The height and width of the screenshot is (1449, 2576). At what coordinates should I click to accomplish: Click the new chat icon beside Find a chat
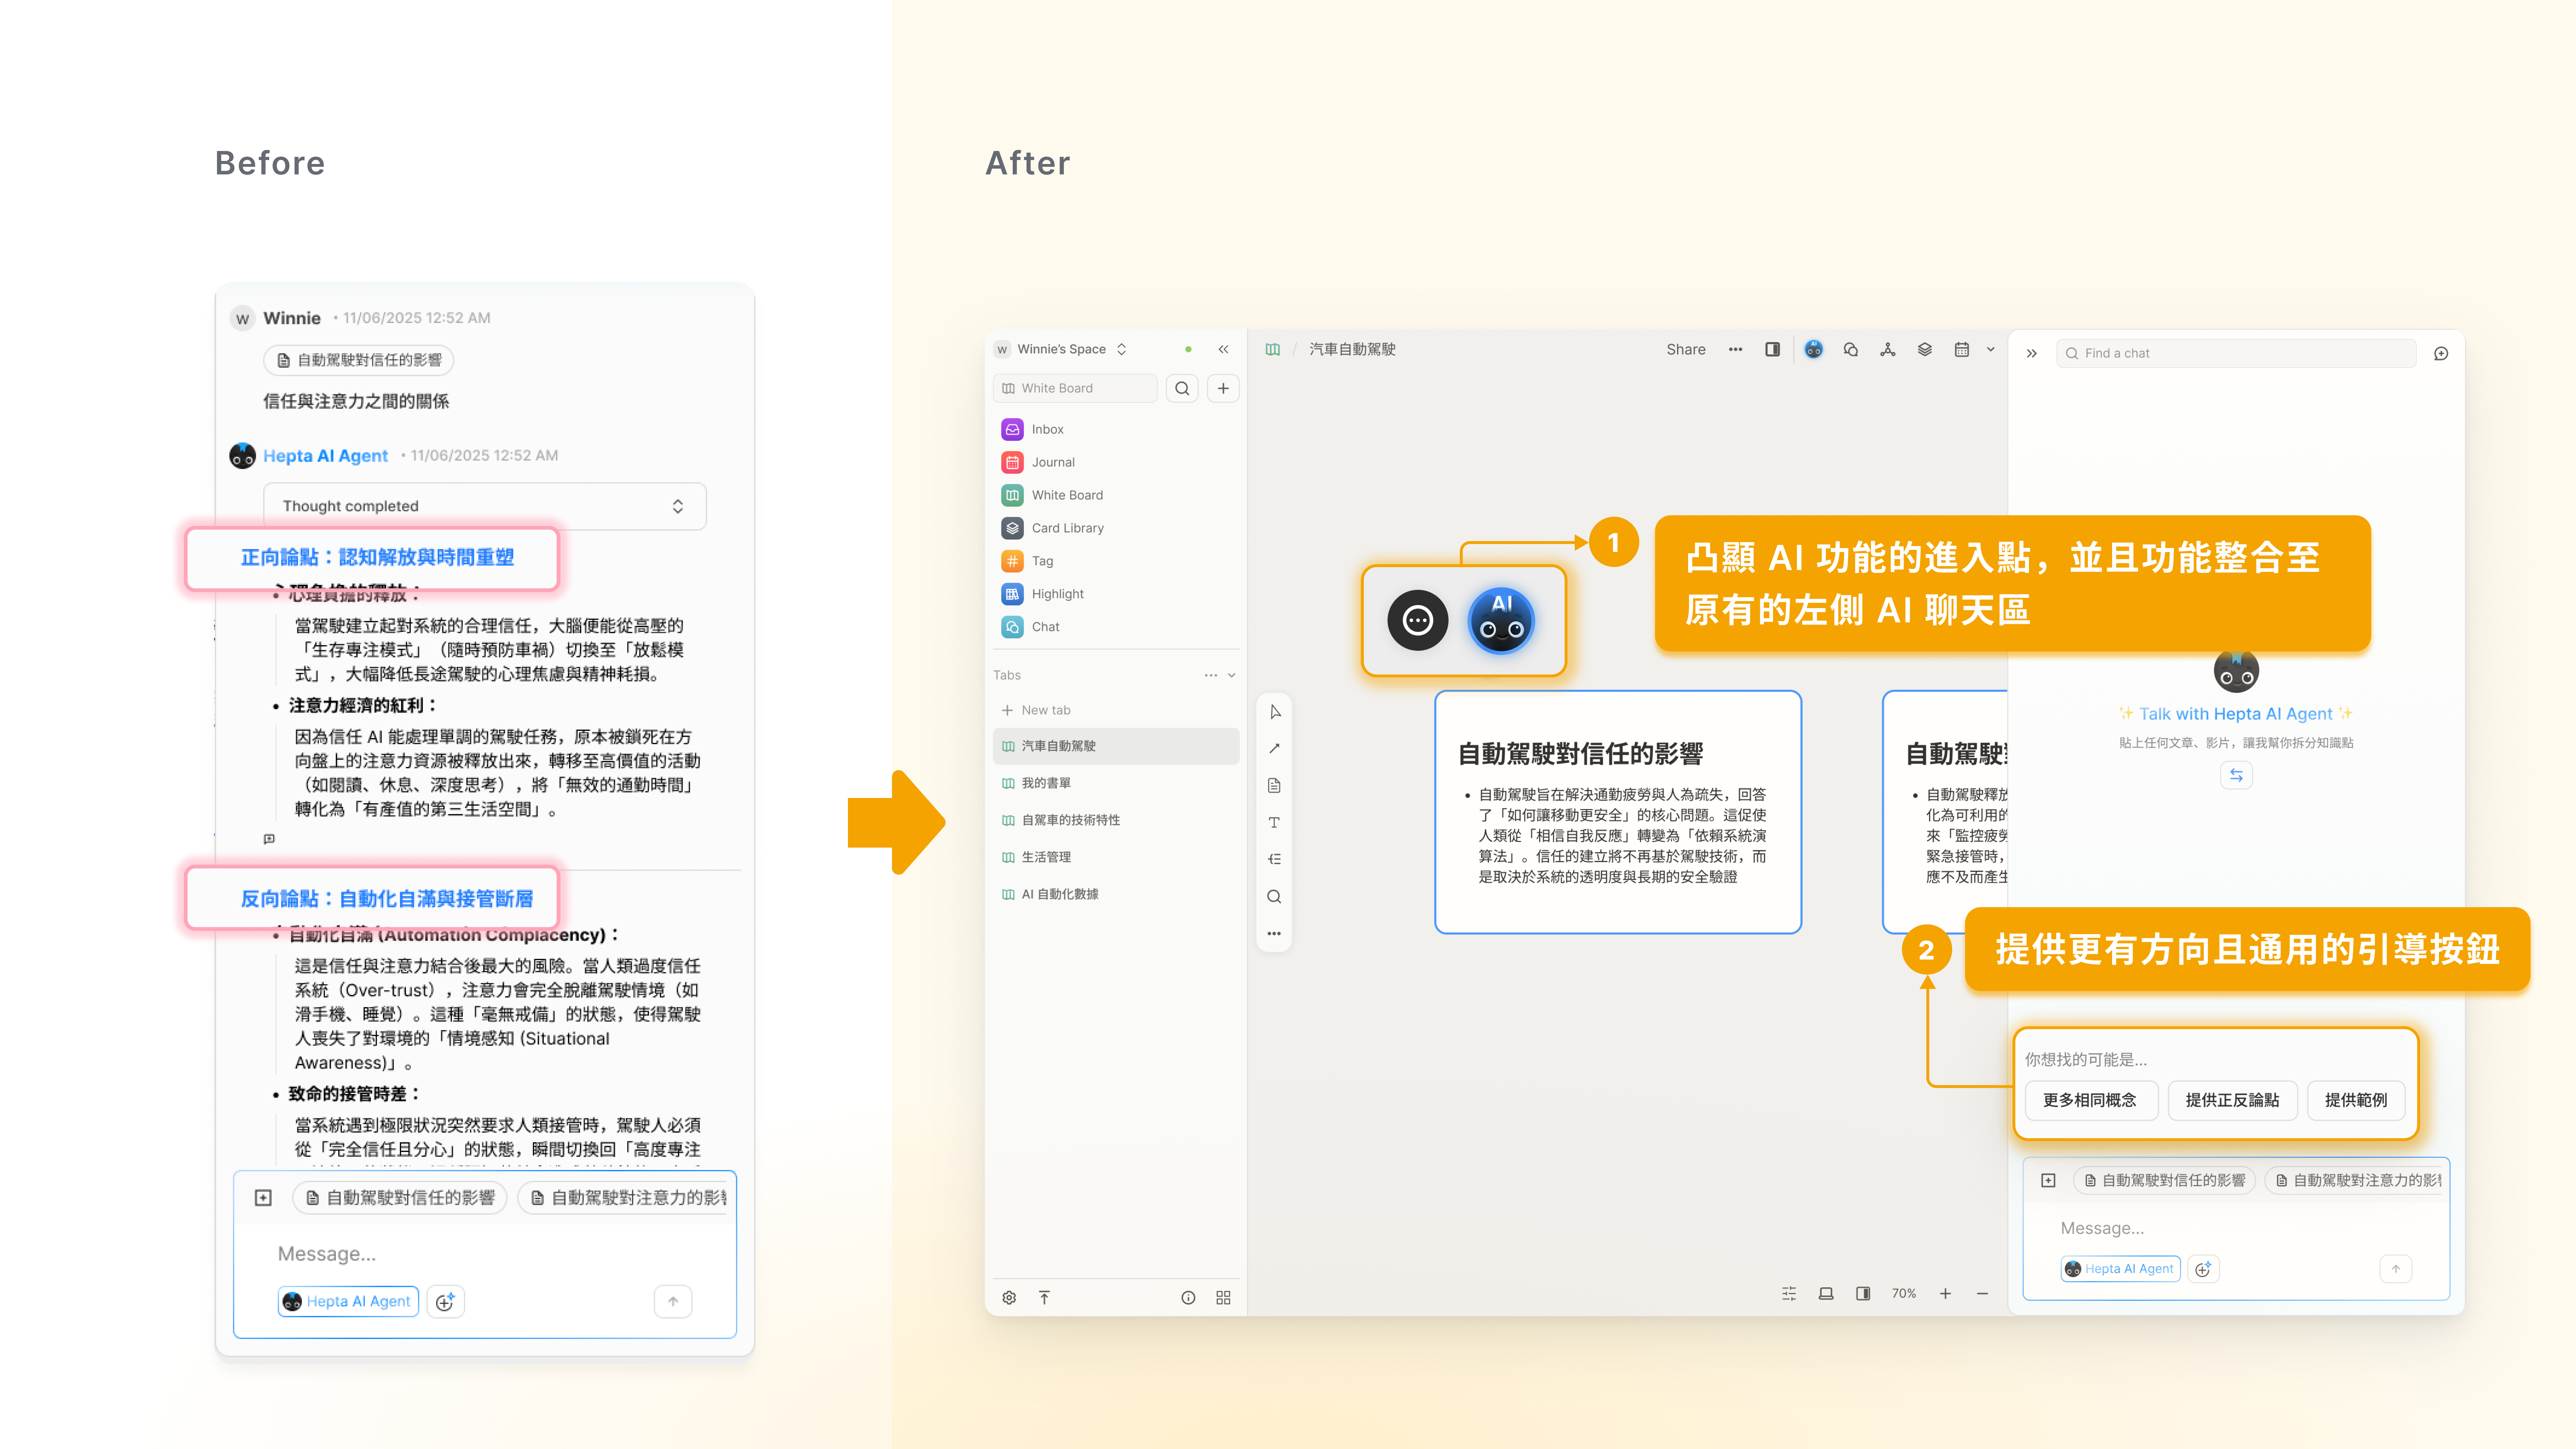(2441, 353)
